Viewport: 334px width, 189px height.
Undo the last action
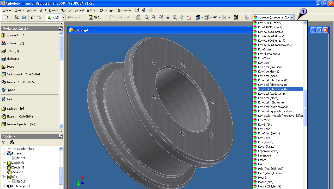click(32, 17)
